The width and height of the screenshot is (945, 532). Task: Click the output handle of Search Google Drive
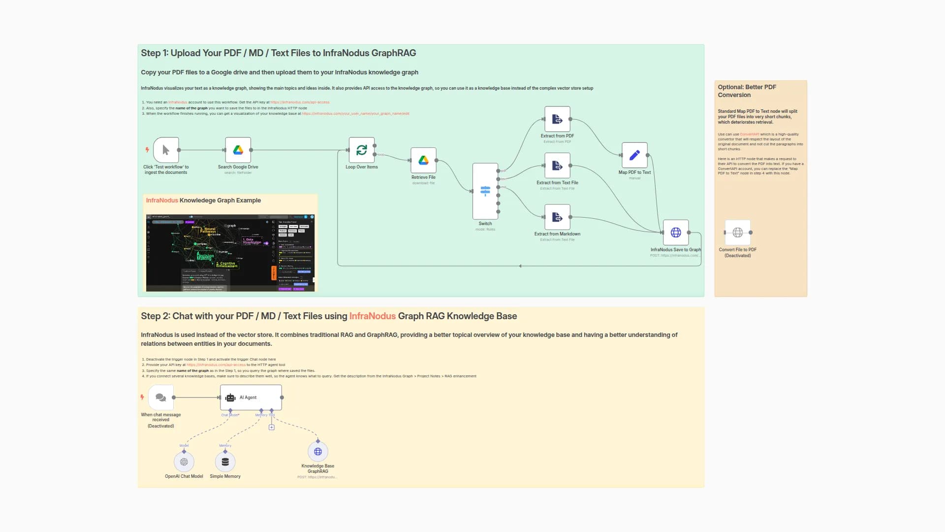[x=251, y=150]
